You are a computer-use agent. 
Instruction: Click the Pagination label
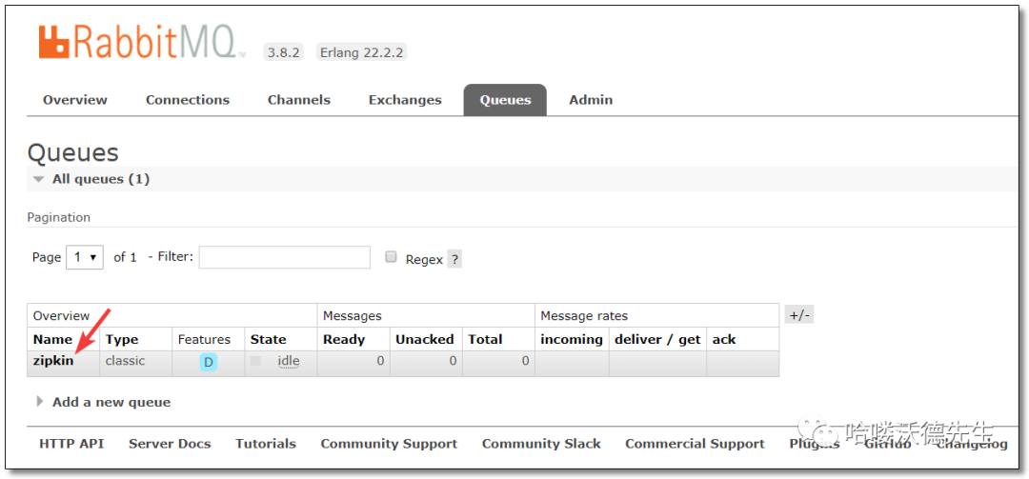59,217
